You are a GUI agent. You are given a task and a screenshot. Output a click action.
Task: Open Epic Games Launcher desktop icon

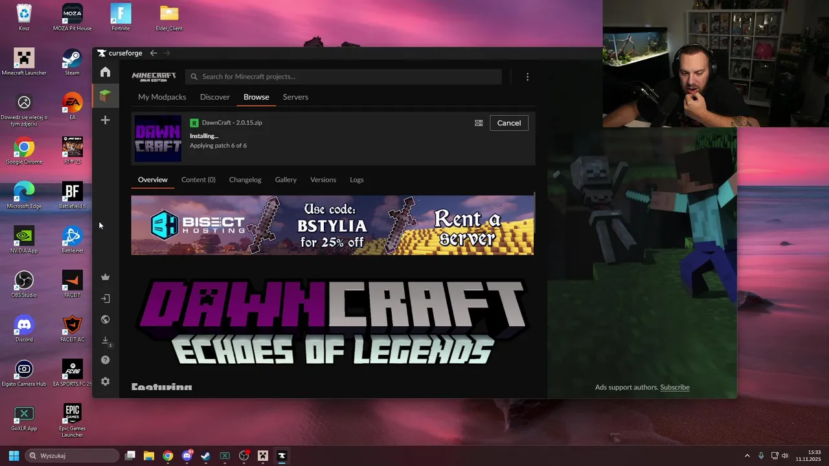point(73,419)
